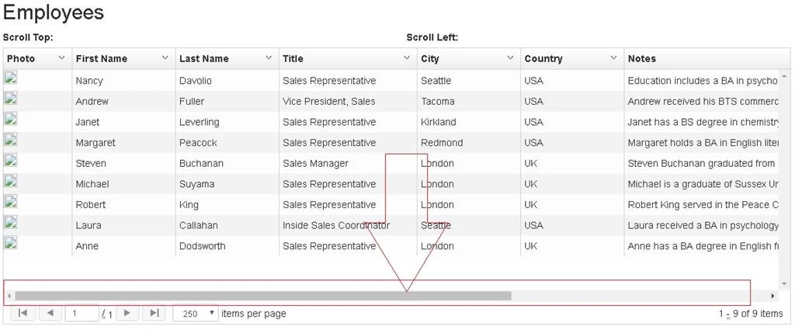Click the horizontal scrollbar thumb
This screenshot has height=330, width=795.
click(x=263, y=296)
